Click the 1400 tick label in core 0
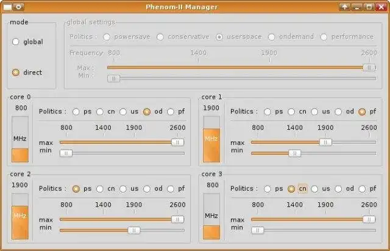 [103, 127]
